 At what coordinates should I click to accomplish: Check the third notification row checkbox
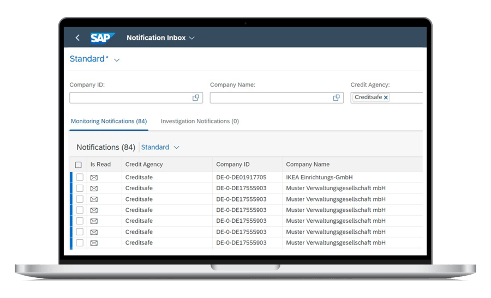click(80, 199)
